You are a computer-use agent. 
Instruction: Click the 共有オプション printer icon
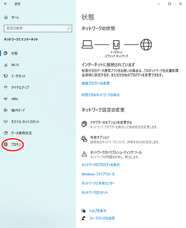click(x=84, y=139)
